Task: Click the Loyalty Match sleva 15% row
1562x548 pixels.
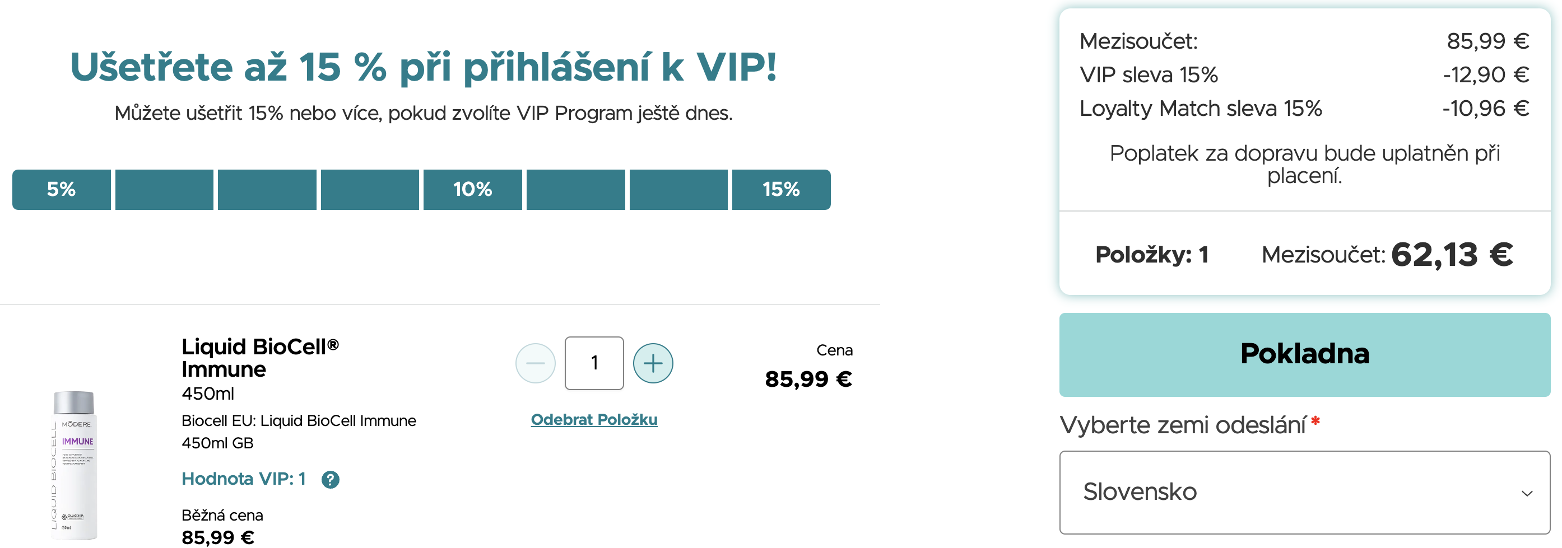Action: tap(1304, 109)
